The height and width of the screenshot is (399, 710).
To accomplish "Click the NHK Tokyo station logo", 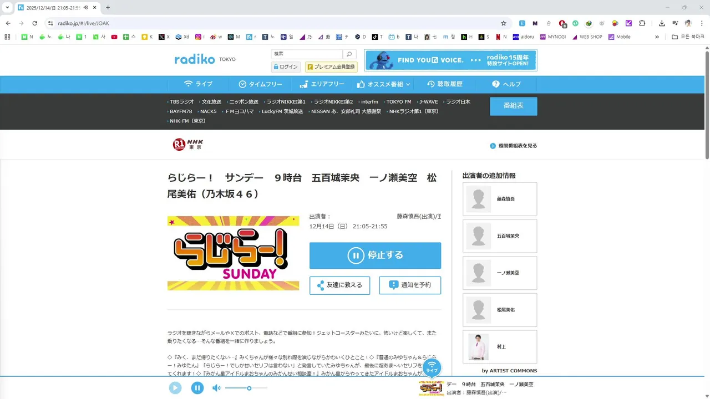I will click(187, 145).
